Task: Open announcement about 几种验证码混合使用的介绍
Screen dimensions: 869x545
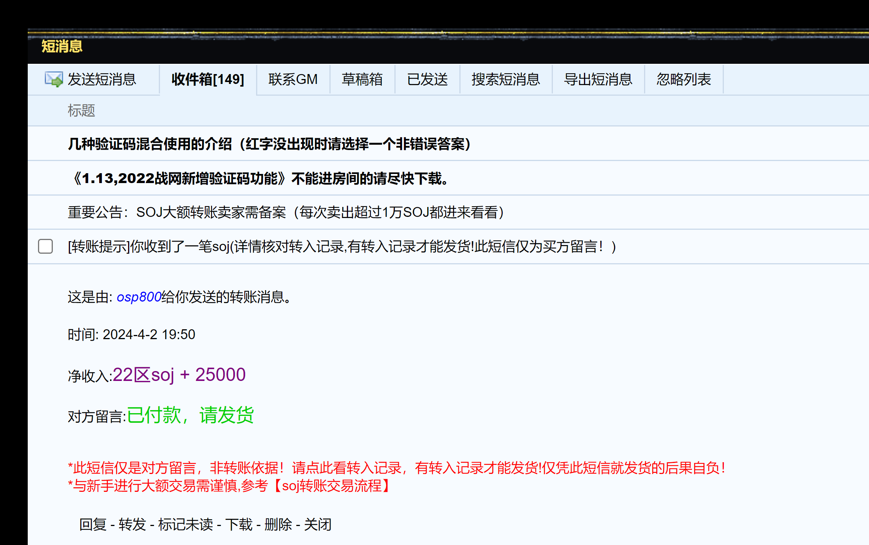Action: pos(269,144)
